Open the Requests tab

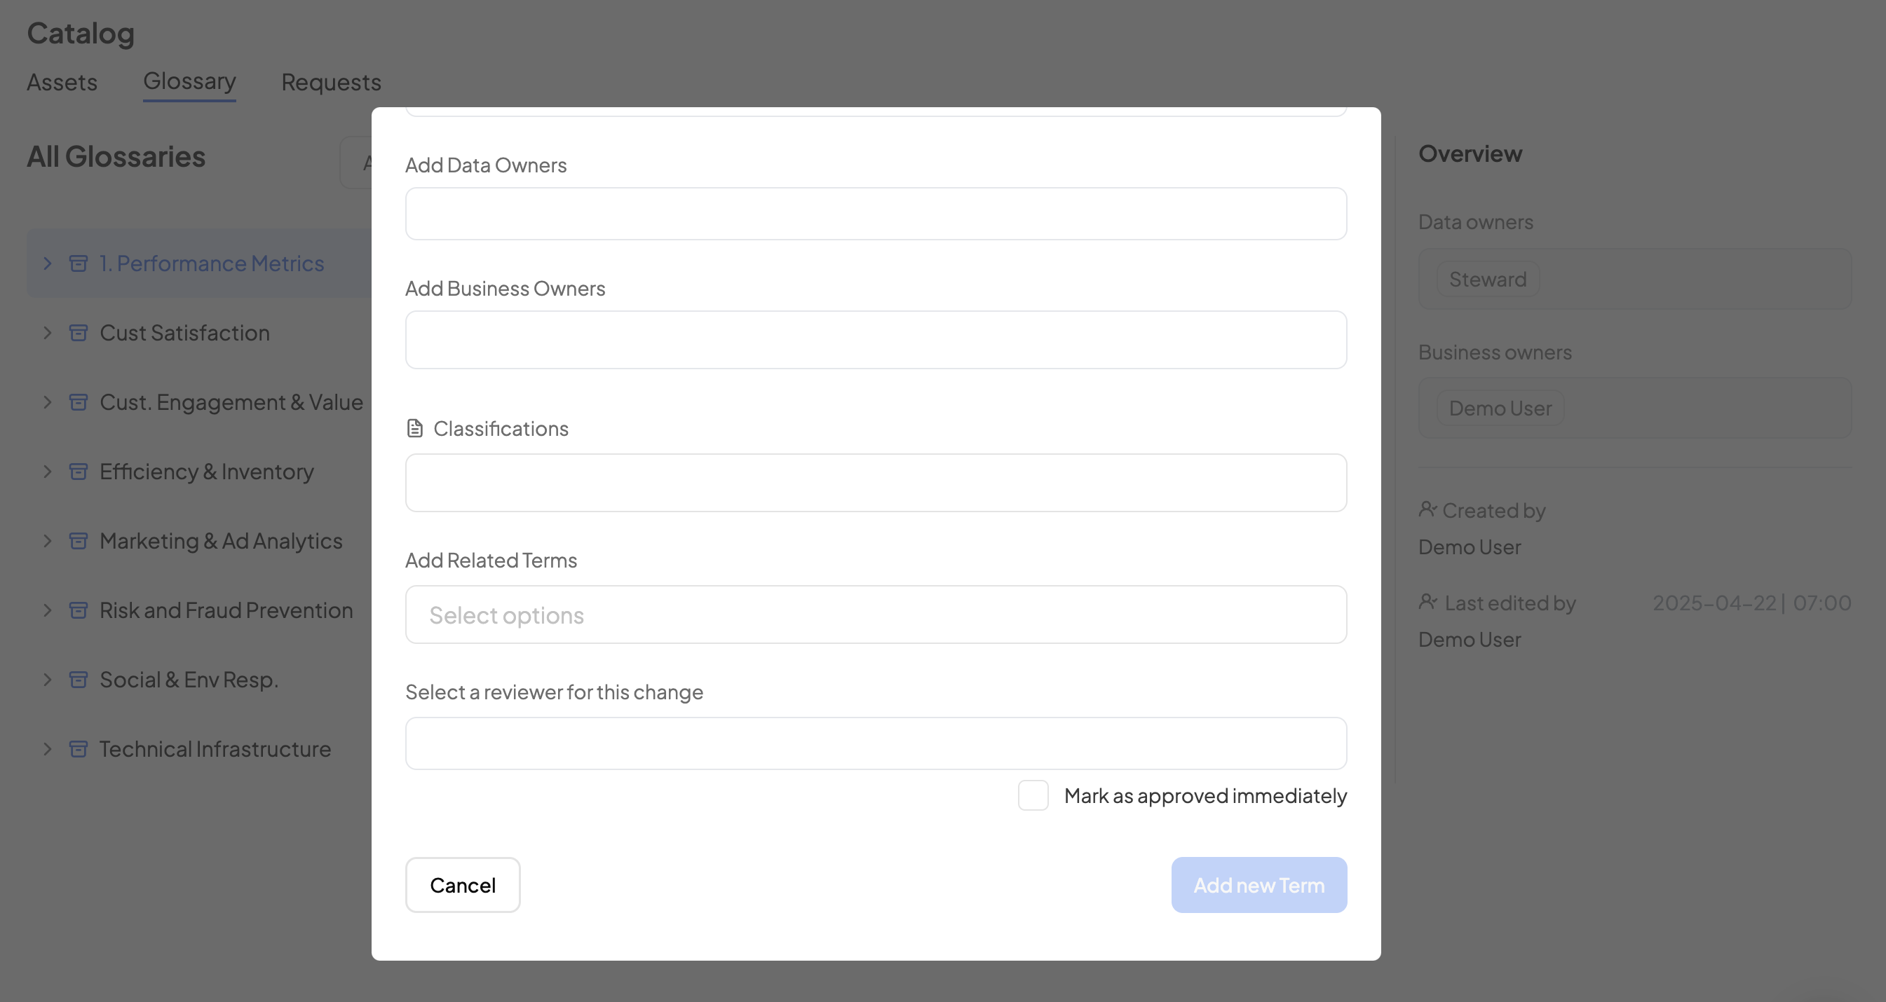point(331,82)
